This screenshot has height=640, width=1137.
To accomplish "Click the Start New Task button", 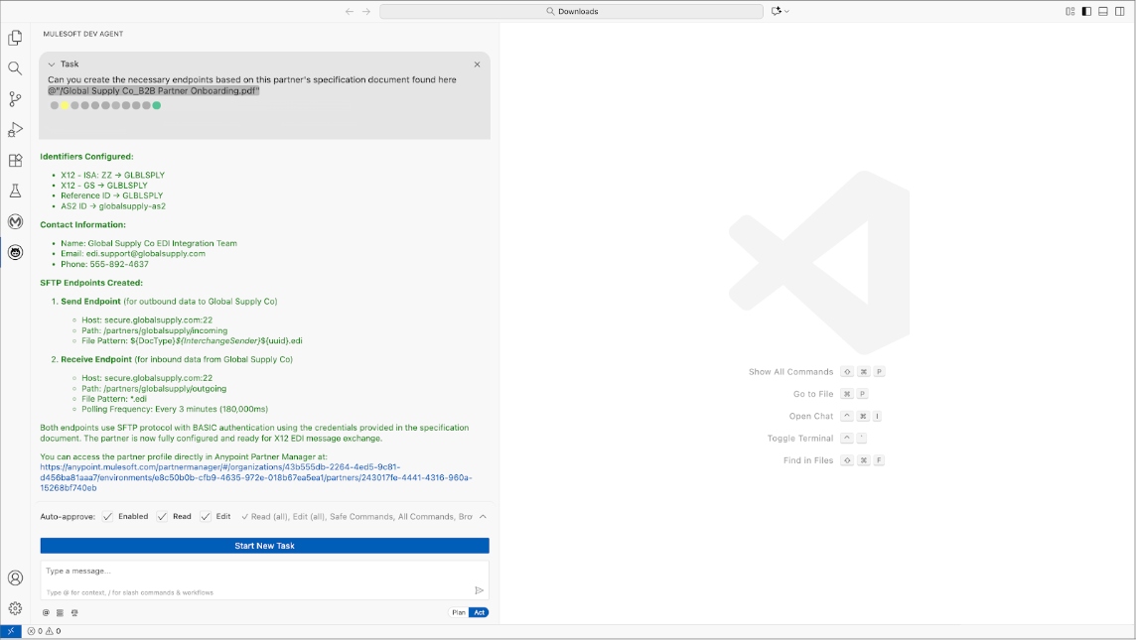I will tap(263, 545).
